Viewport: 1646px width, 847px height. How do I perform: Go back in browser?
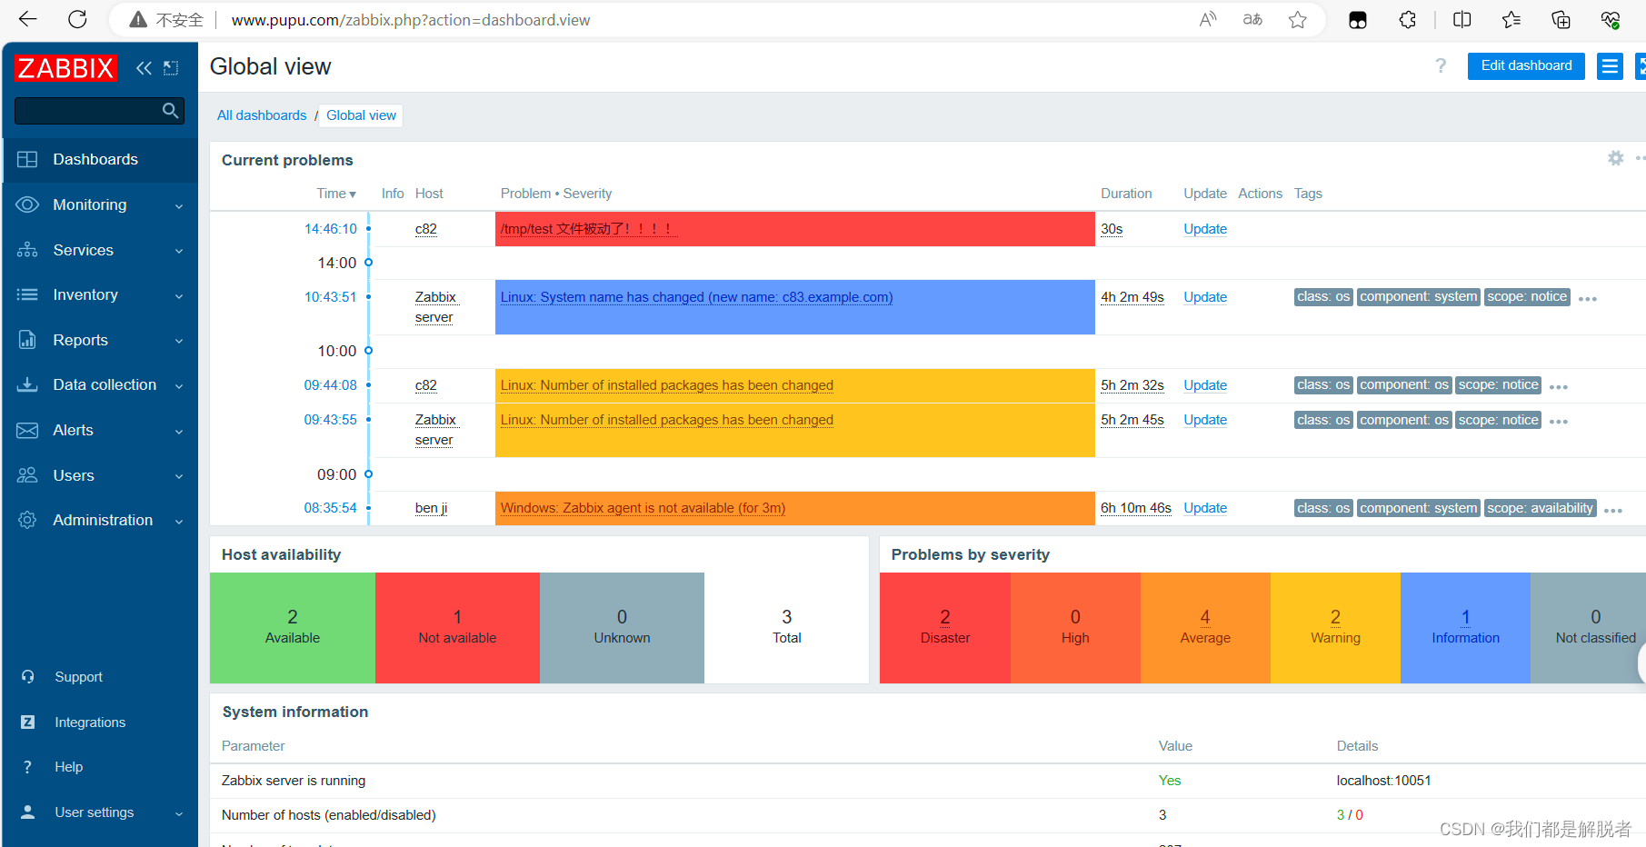pyautogui.click(x=28, y=19)
